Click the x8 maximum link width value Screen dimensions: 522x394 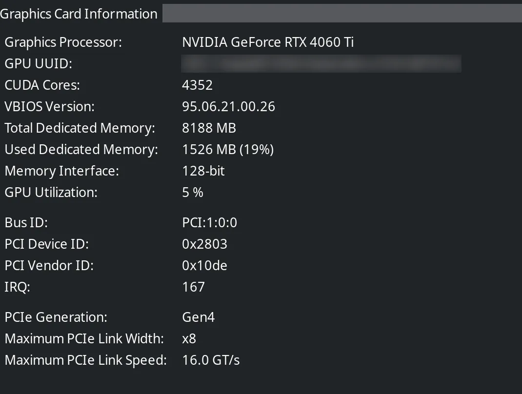coord(189,339)
